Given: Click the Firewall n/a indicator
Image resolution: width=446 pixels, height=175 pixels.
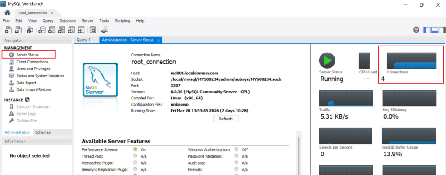Looking at the screenshot, I should (237, 170).
